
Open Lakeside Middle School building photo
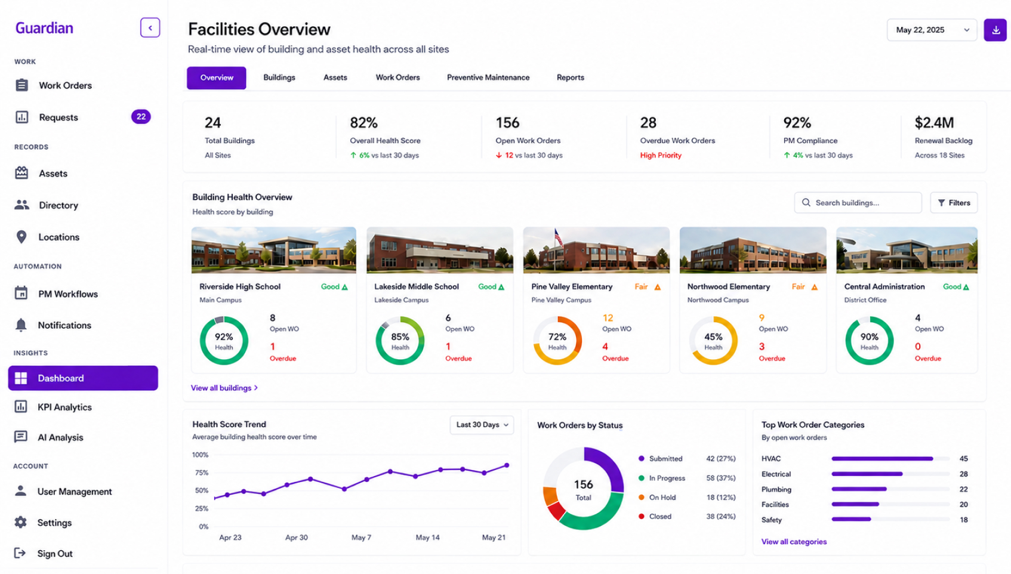coord(440,250)
